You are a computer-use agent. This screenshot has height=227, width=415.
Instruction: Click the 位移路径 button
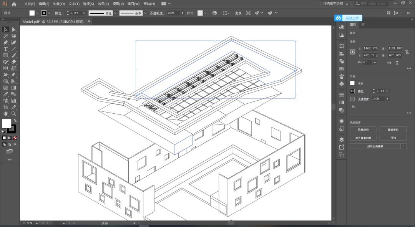coord(363,130)
